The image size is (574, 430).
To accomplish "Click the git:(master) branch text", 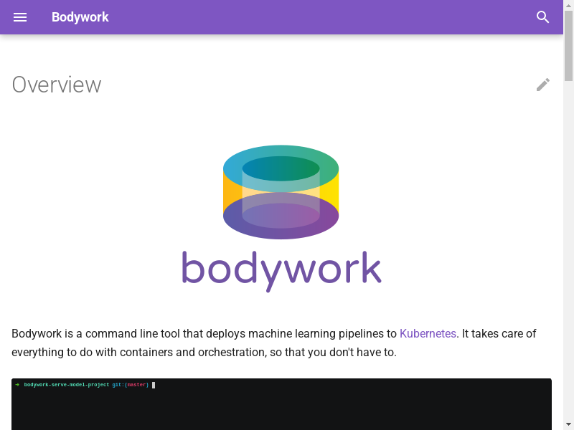I will coord(130,385).
